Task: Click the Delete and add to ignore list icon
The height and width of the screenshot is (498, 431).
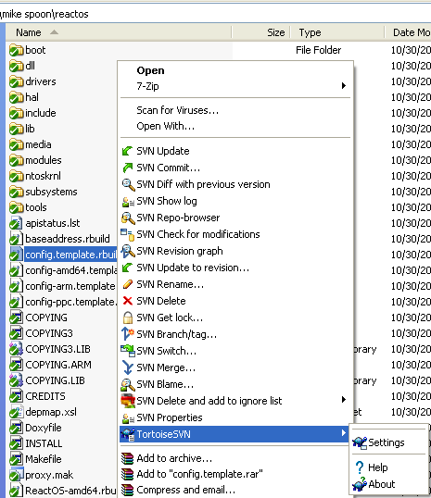Action: (128, 401)
